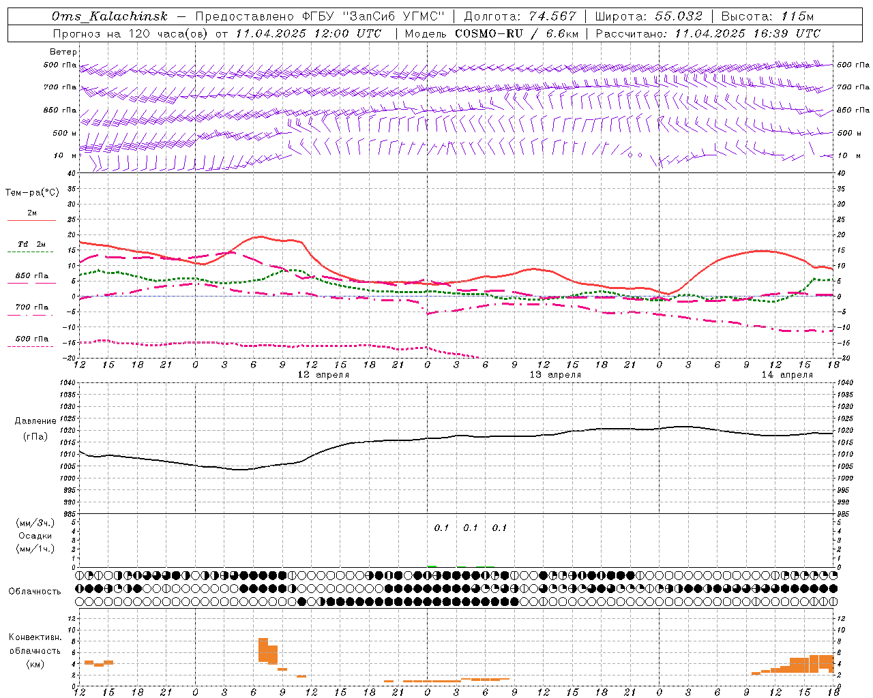Click the (гПа) pressure unit label

35,437
